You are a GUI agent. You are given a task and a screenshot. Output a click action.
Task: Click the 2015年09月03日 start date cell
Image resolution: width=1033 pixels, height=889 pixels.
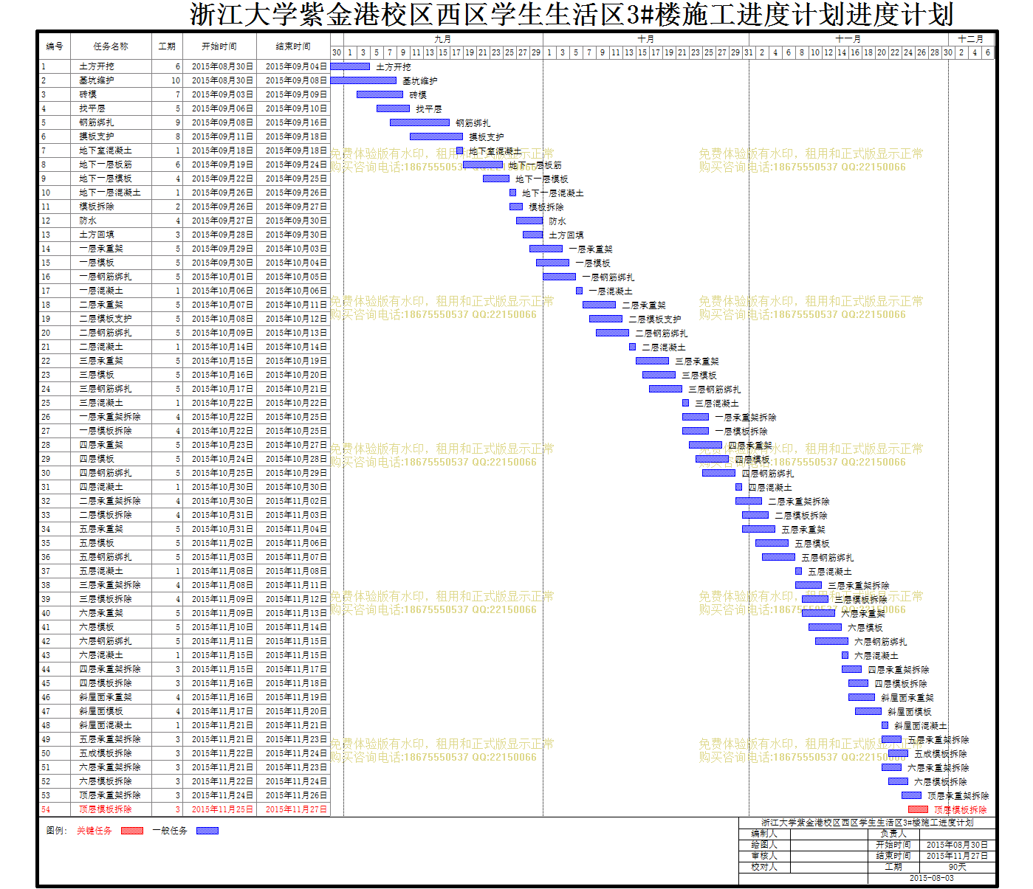click(219, 94)
